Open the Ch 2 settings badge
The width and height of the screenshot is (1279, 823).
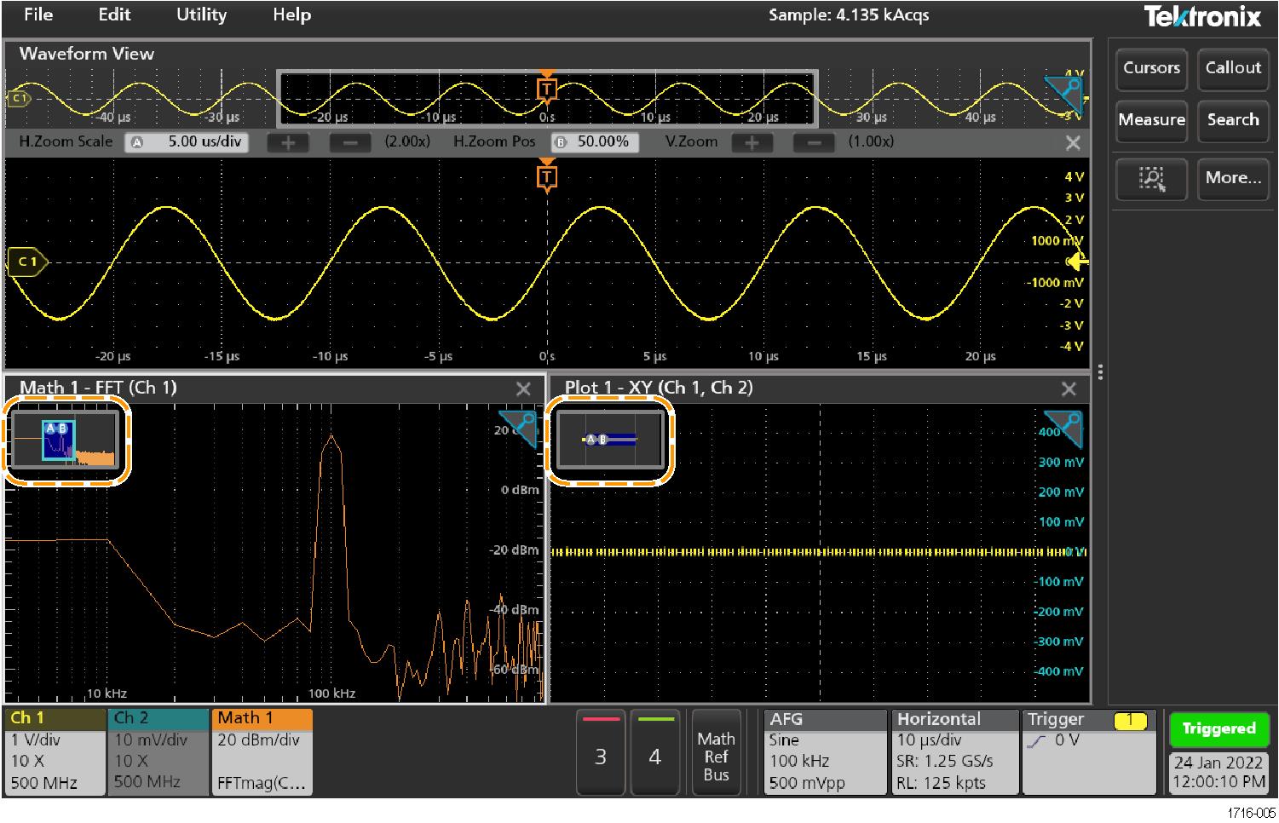pos(158,751)
